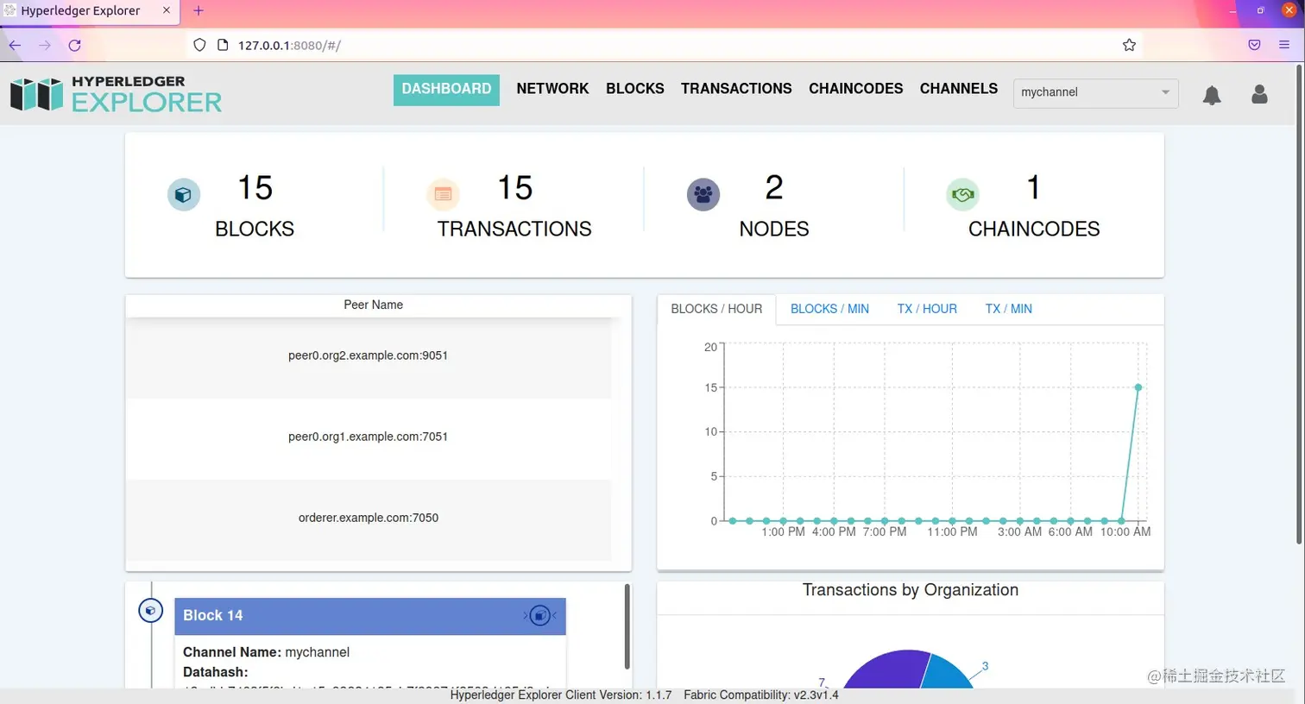Open the user profile icon
The image size is (1305, 704).
[1259, 95]
